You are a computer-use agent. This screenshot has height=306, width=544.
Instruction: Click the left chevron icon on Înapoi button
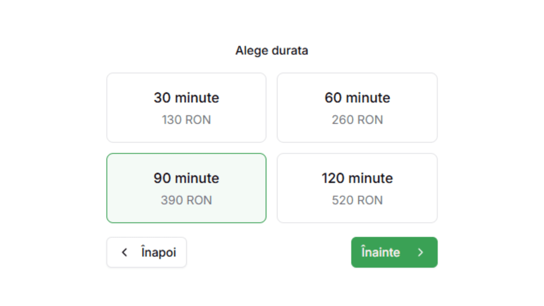124,252
